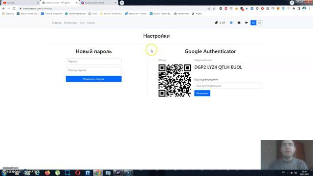Click the Включить button

point(202,93)
